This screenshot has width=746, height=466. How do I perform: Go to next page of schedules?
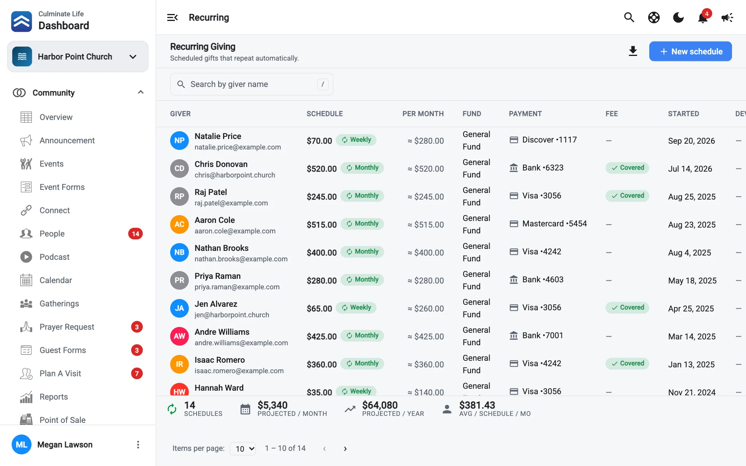coord(345,449)
